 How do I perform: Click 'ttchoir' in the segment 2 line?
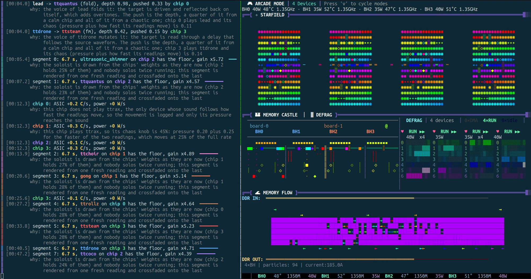click(x=90, y=154)
